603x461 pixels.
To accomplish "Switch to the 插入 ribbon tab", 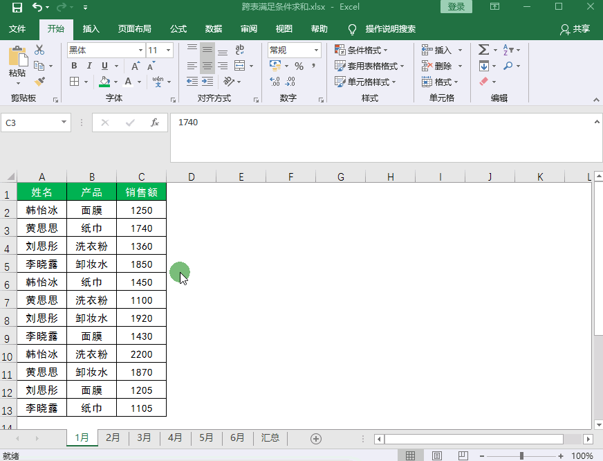I will click(91, 29).
